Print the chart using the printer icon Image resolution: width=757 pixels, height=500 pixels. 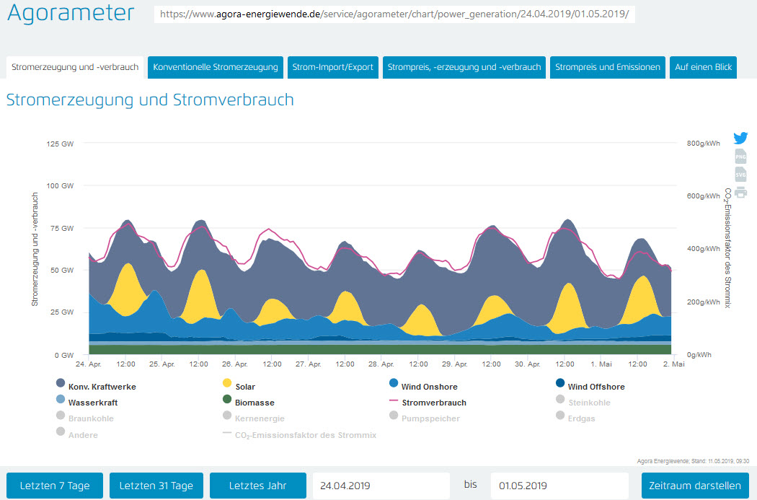740,192
